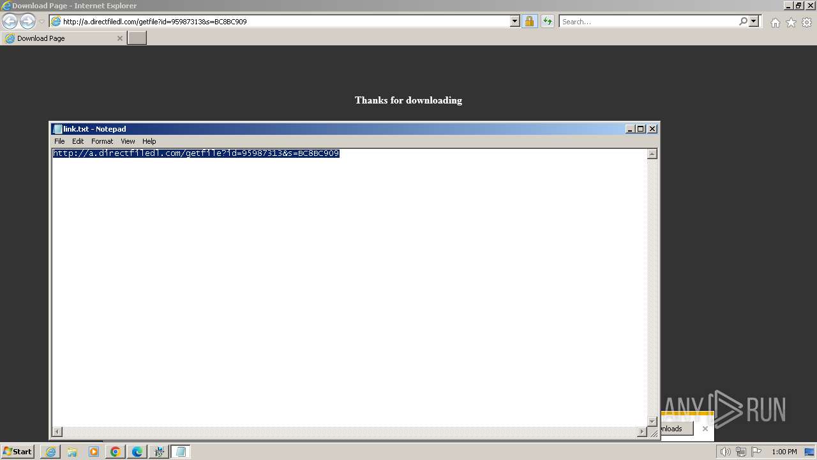Screen dimensions: 817x460
Task: Refresh the page with green arrows icon
Action: 547,21
